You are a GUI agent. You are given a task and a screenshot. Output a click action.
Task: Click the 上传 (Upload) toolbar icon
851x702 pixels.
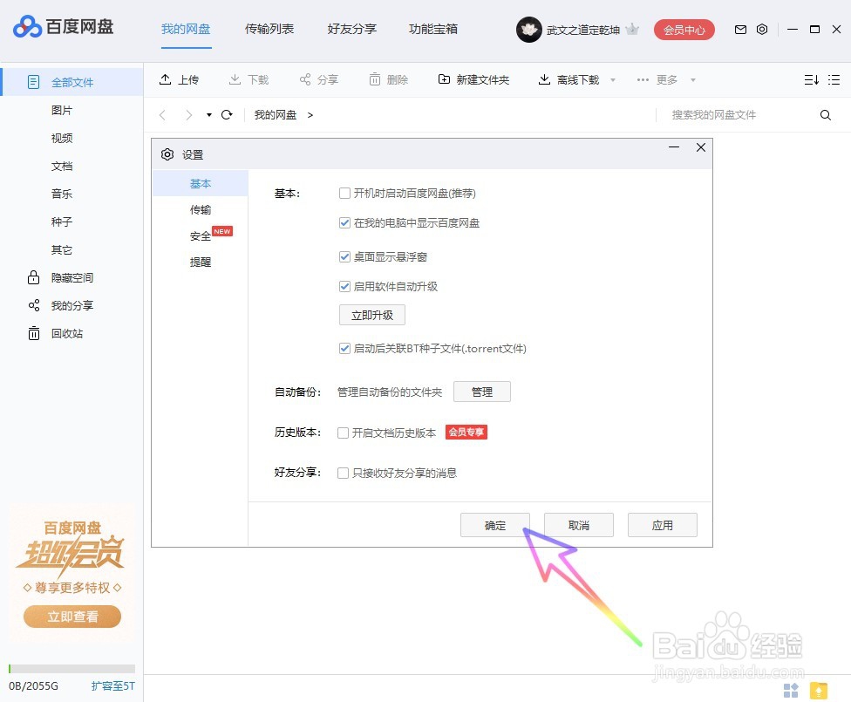(167, 79)
